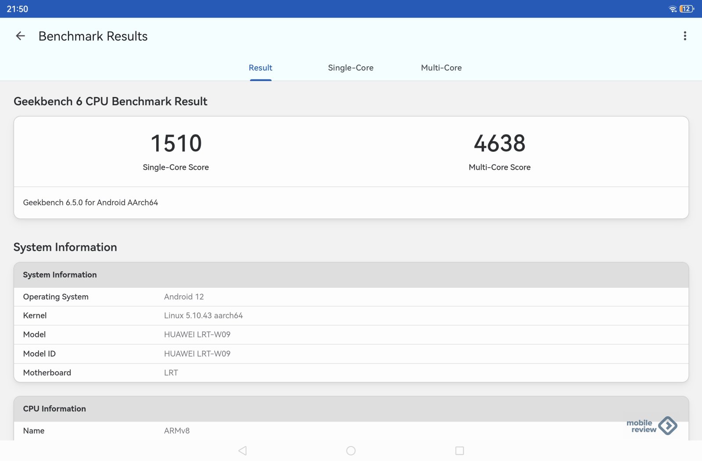Open the three-dot overflow menu
702x461 pixels.
684,36
